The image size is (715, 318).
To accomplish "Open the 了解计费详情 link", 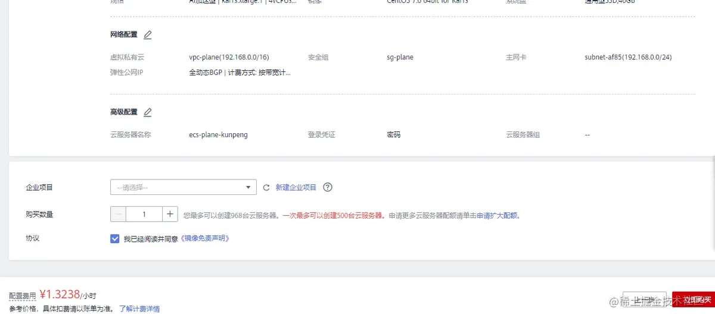I will click(139, 309).
